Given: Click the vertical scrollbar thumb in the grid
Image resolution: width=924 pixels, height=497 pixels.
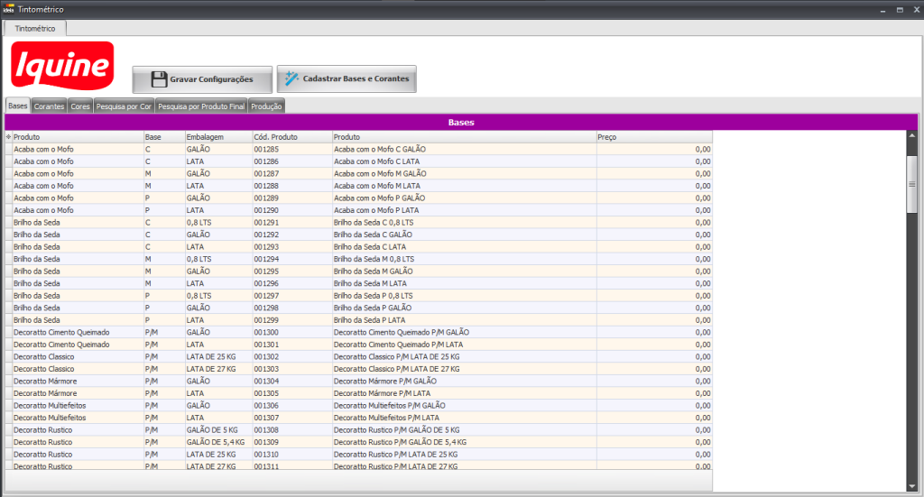Looking at the screenshot, I should click(911, 183).
